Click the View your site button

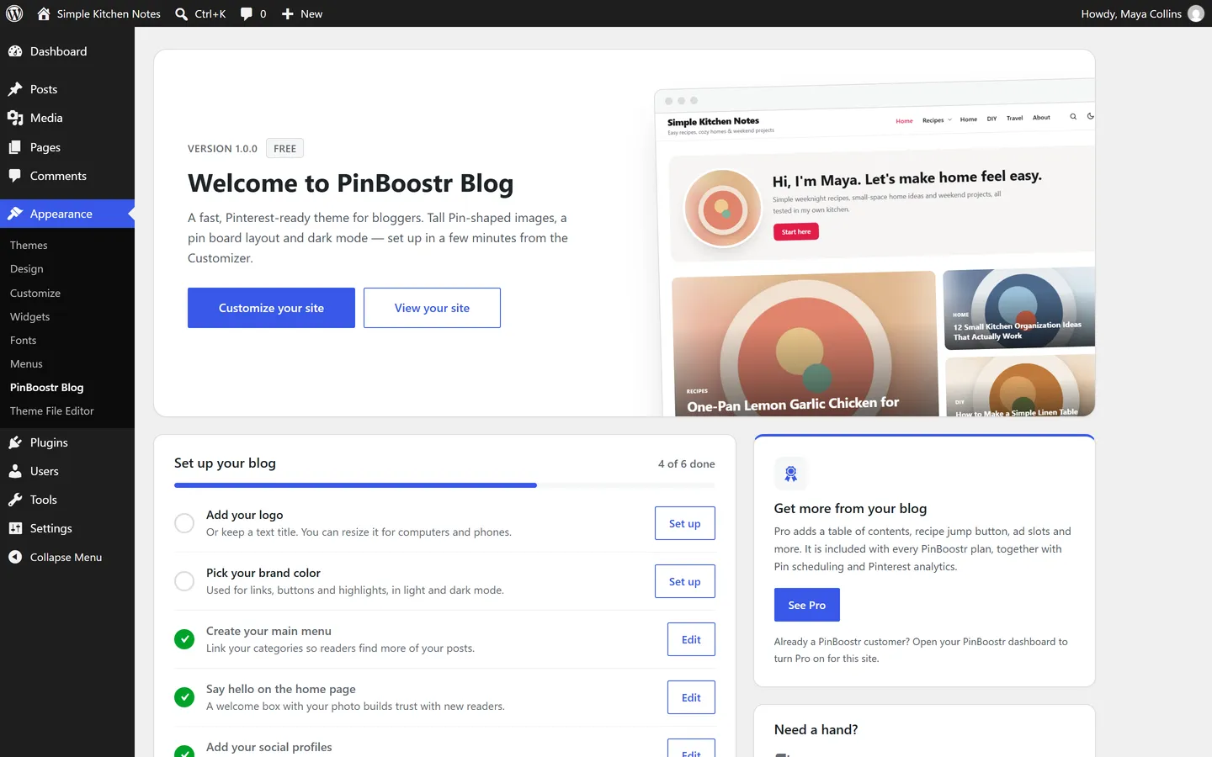[x=432, y=308]
